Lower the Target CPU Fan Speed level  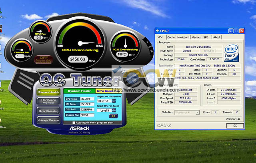114,111
